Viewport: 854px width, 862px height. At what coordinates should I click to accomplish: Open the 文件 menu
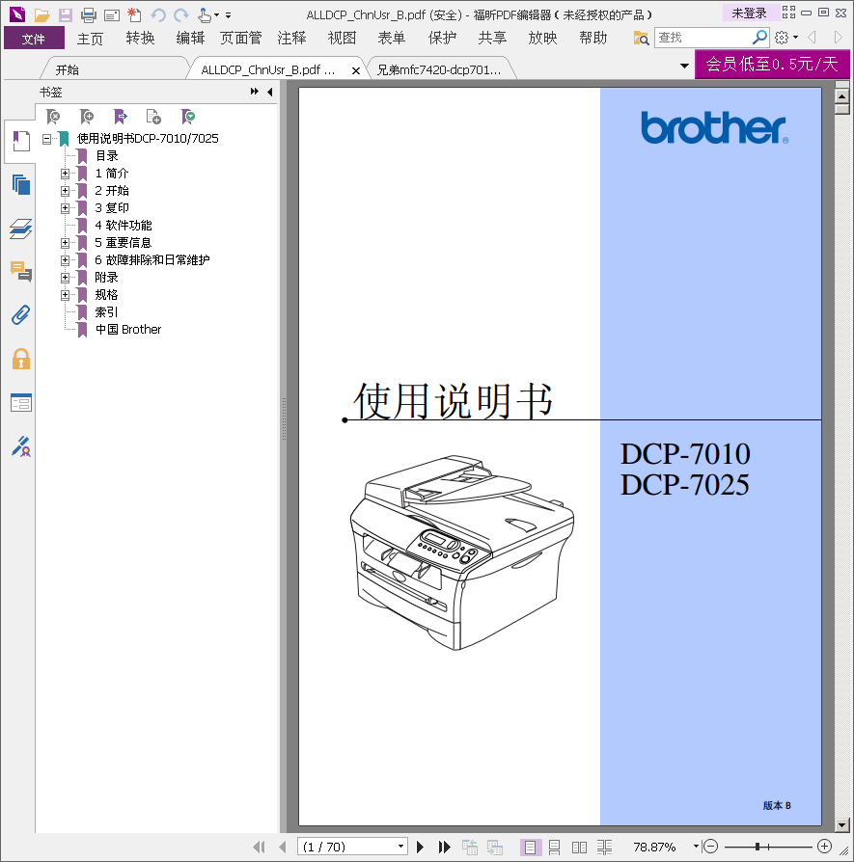pyautogui.click(x=34, y=39)
